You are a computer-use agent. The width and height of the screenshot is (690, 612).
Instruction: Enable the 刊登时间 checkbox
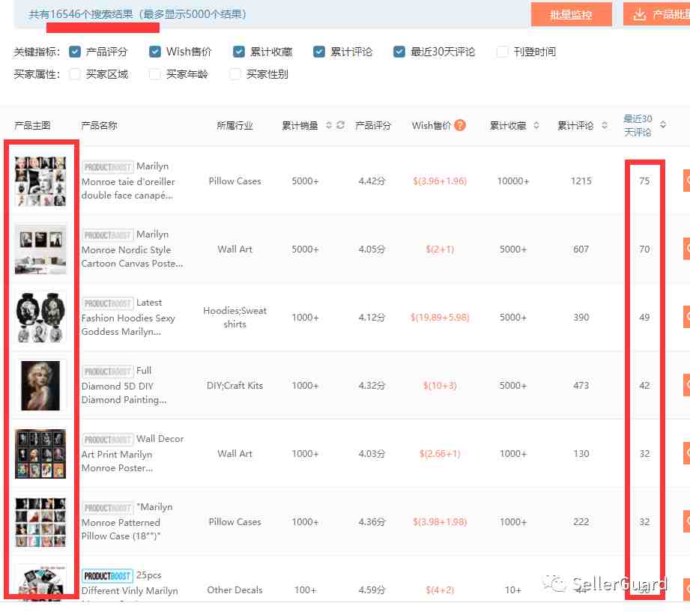click(502, 52)
